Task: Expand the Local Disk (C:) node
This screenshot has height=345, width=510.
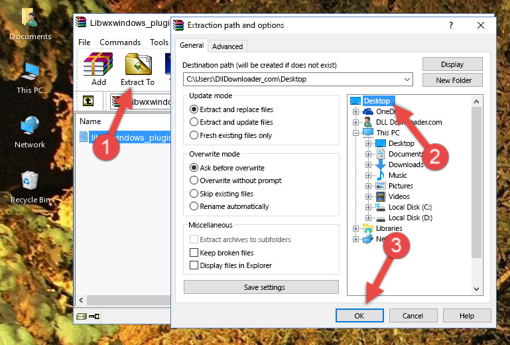Action: coord(368,207)
